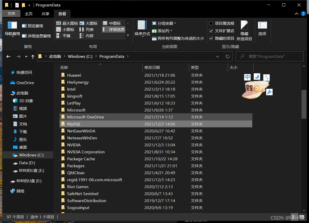This screenshot has width=309, height=223.
Task: Select Windows (C:) in sidebar
Action: [28, 155]
